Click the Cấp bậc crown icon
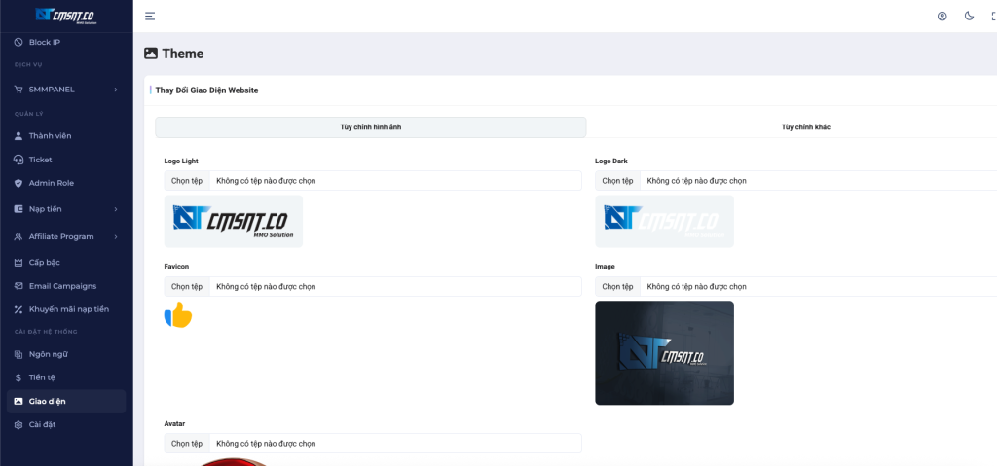997x466 pixels. [x=18, y=263]
